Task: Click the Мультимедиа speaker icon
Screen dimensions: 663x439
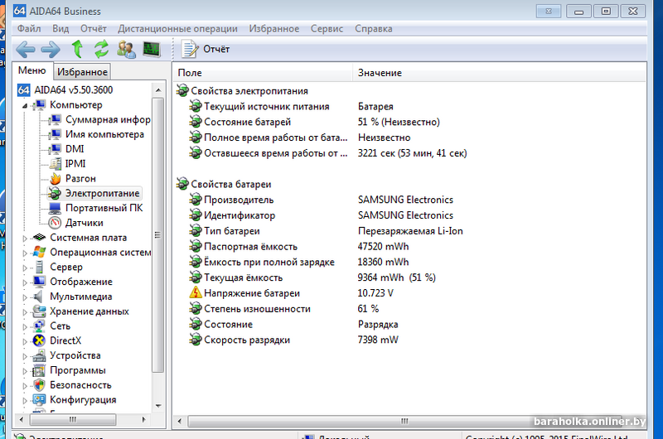Action: click(x=39, y=297)
